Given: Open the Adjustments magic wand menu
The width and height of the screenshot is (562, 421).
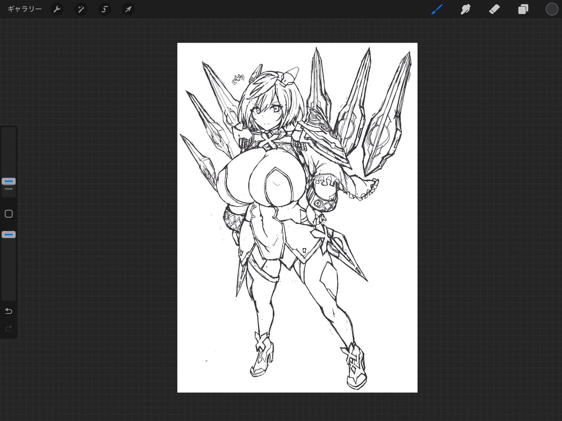Looking at the screenshot, I should click(81, 9).
